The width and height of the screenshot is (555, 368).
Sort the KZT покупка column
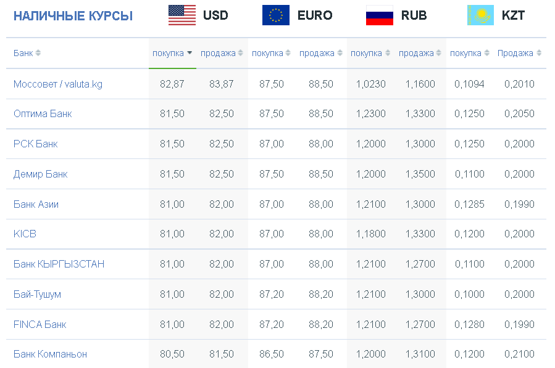[486, 53]
